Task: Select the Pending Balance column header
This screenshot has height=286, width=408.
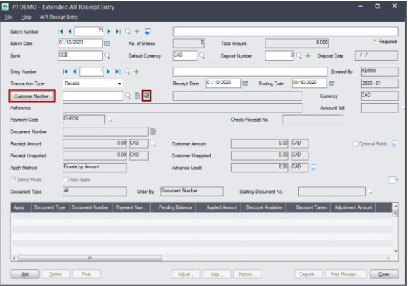Action: pyautogui.click(x=173, y=207)
